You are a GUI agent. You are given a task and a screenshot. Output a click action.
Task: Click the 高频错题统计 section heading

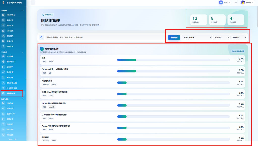pyautogui.click(x=52, y=49)
